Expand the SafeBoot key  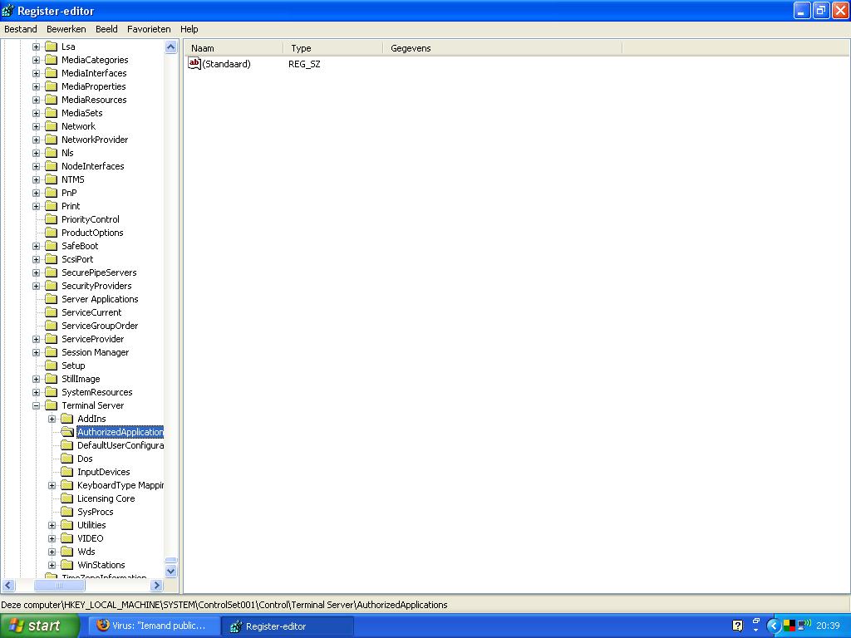click(x=36, y=246)
